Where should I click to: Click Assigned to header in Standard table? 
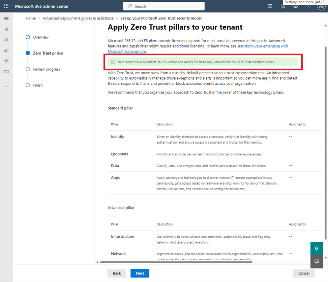(x=297, y=124)
